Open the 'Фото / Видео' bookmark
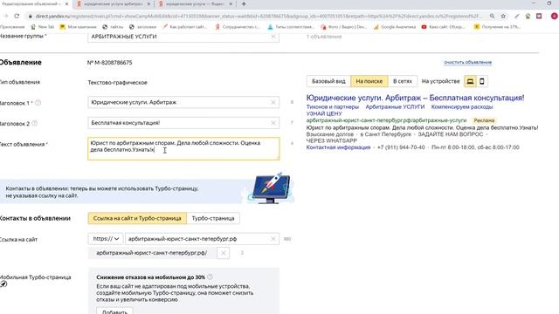Image resolution: width=559 pixels, height=314 pixels. coord(343,27)
